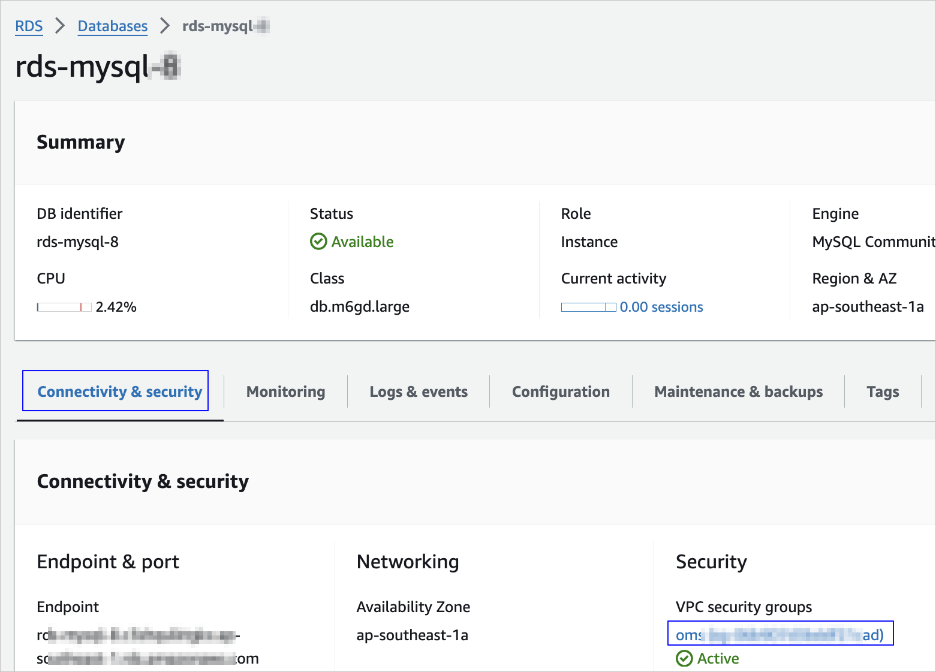936x672 pixels.
Task: Click the green Available status check icon
Action: pos(318,242)
